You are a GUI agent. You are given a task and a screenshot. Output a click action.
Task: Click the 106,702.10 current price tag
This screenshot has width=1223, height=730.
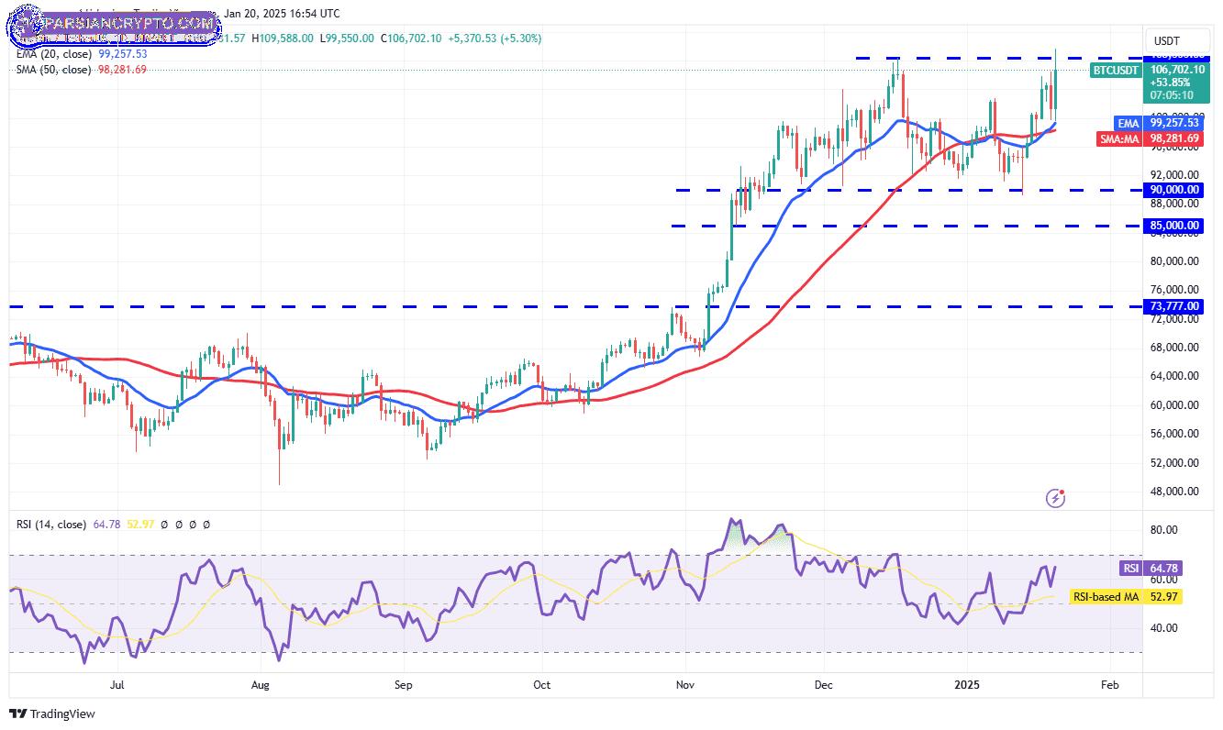coord(1175,70)
